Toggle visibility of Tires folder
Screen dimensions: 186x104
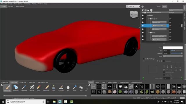pos(143,33)
